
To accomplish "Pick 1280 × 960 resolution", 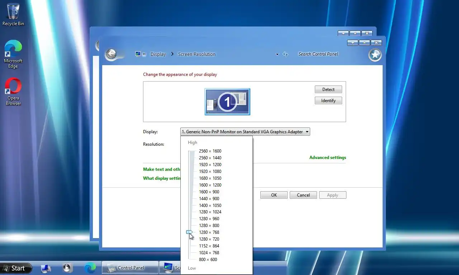I will 209,219.
